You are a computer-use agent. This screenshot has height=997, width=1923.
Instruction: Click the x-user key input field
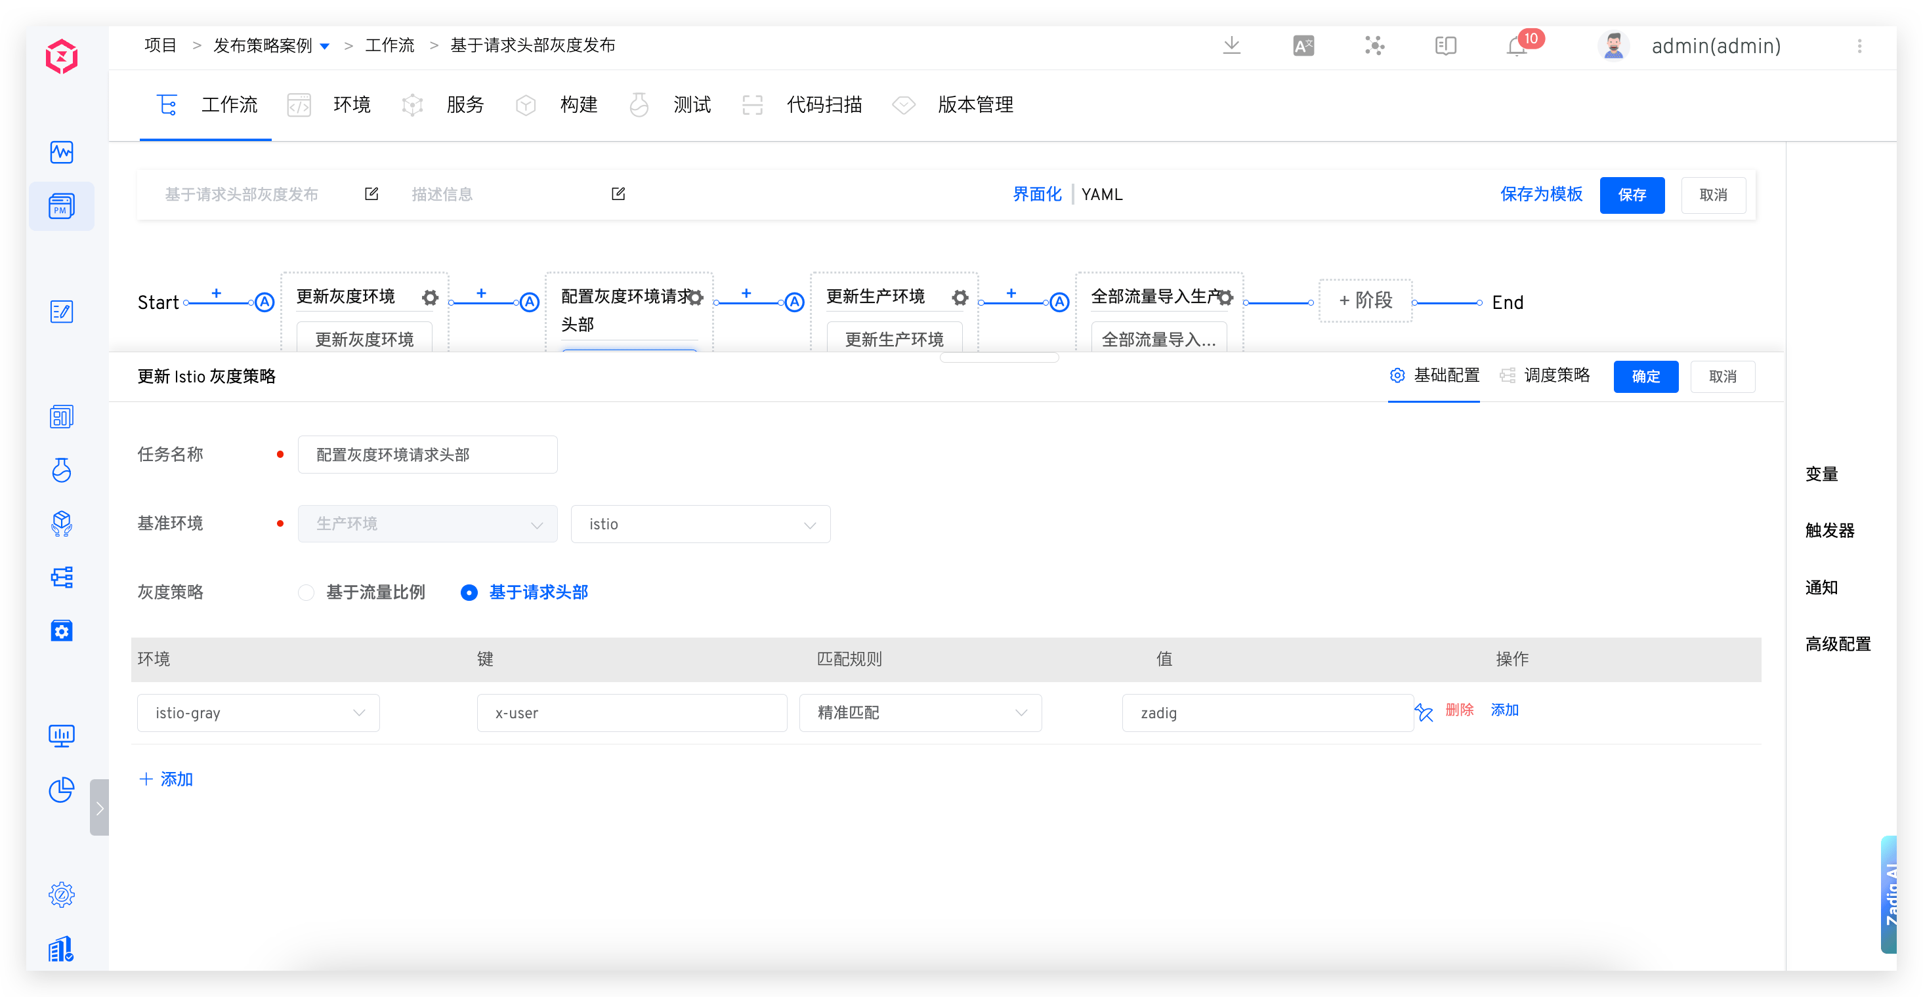tap(631, 713)
